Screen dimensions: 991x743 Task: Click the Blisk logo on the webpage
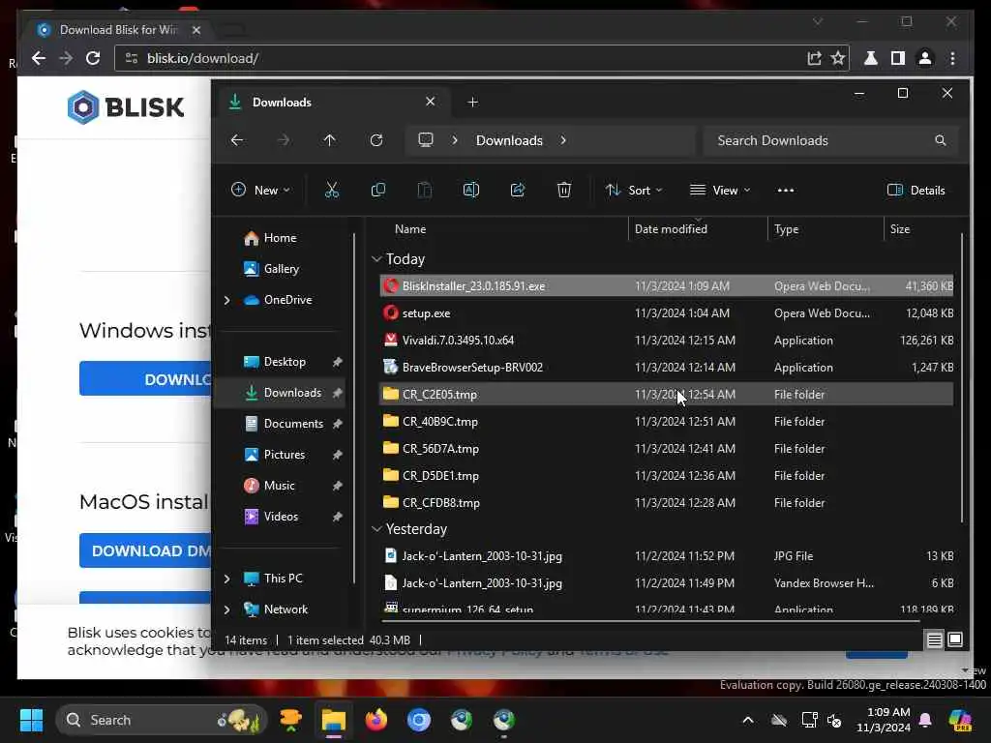click(x=126, y=106)
